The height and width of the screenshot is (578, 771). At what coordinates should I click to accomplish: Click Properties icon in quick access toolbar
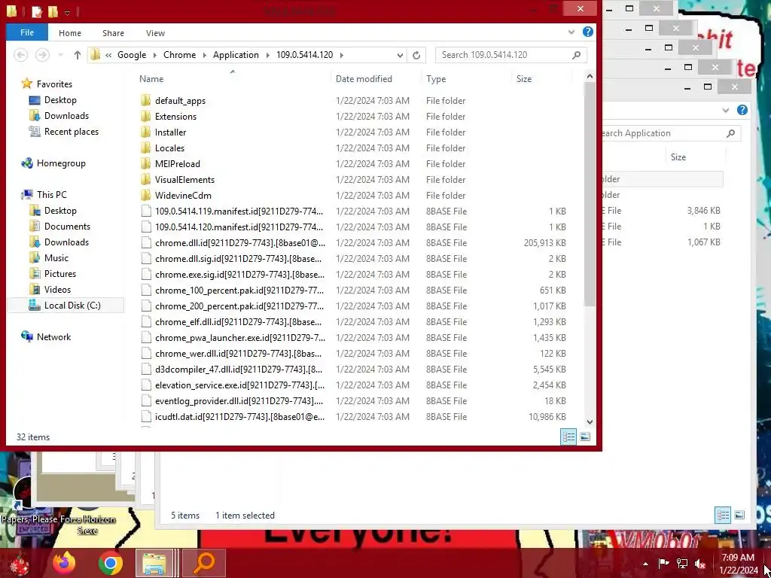pos(36,11)
